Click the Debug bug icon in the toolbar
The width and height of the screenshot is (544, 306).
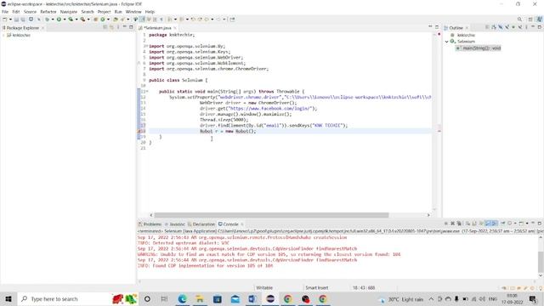pyautogui.click(x=48, y=20)
